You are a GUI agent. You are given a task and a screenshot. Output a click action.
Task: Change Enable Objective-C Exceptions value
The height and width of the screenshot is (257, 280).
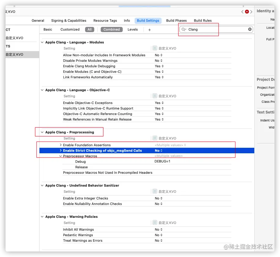(x=159, y=103)
